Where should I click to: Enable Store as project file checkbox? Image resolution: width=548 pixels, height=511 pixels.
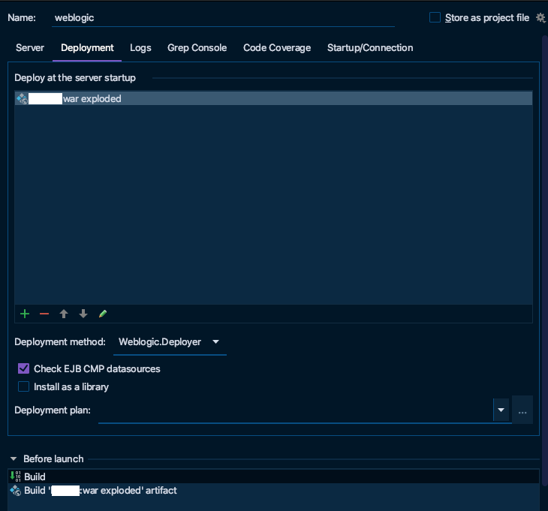[435, 17]
